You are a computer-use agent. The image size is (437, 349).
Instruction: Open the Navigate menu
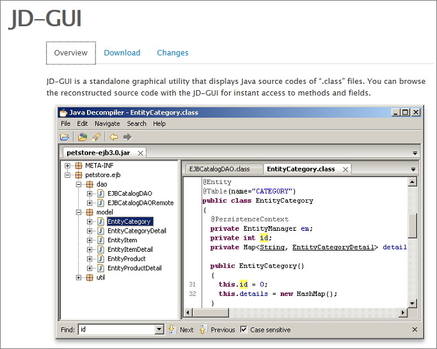click(107, 123)
